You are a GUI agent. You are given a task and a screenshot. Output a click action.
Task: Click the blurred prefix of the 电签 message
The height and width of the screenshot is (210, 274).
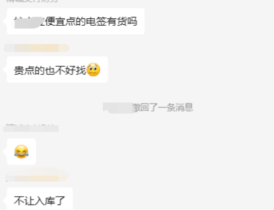(x=28, y=22)
